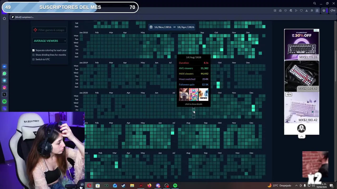Open the Opera AI assistant button
Screen dimensions: 337x189
[x=333, y=10]
